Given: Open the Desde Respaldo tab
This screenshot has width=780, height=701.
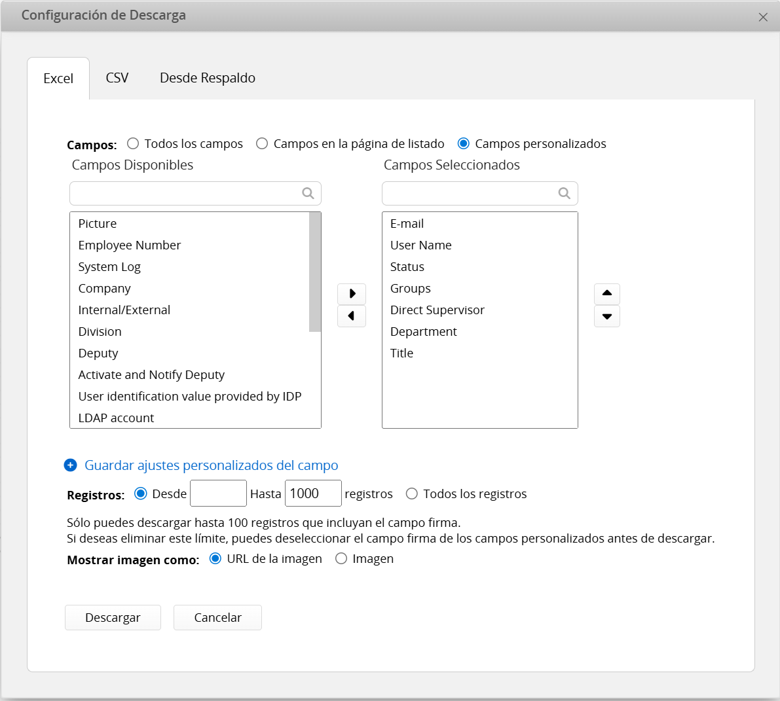Looking at the screenshot, I should [x=208, y=78].
